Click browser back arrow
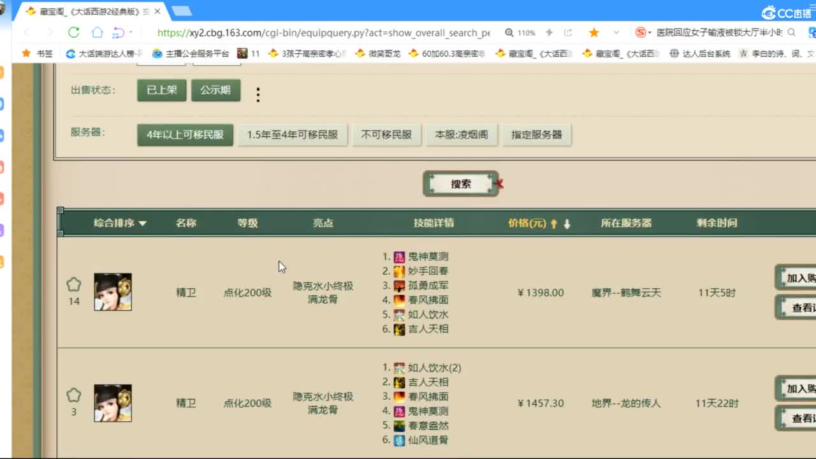This screenshot has height=459, width=816. pyautogui.click(x=27, y=32)
